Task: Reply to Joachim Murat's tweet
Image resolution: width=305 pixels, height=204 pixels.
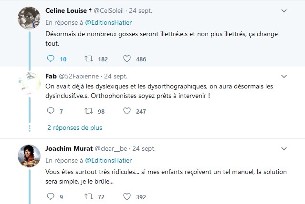Action: click(x=51, y=196)
